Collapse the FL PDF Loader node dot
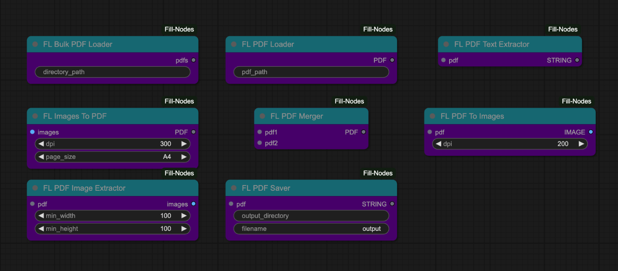618x271 pixels. tap(233, 45)
